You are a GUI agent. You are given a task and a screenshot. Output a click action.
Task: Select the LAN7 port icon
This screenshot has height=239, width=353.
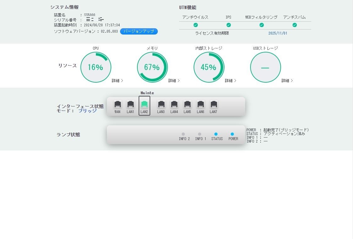(214, 104)
